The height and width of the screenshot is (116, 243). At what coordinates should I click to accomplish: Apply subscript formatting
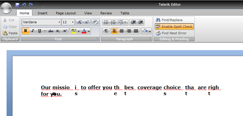click(x=58, y=31)
